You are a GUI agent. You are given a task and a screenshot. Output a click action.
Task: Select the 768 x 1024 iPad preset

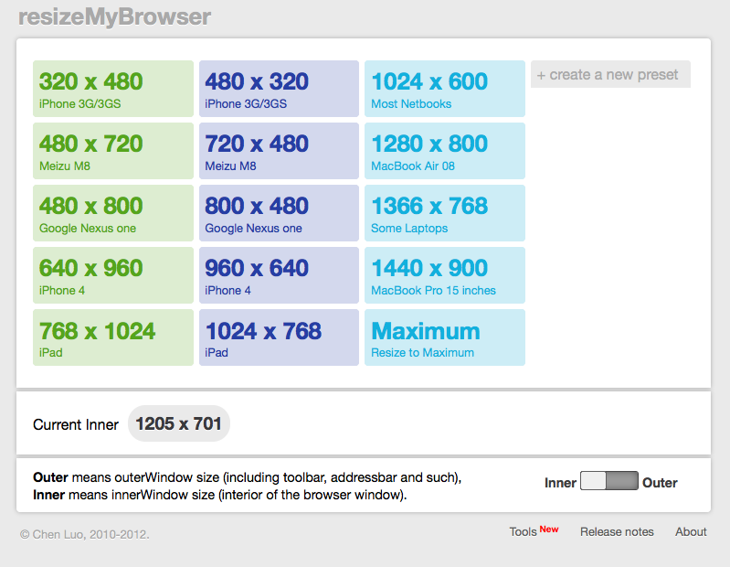pyautogui.click(x=112, y=337)
